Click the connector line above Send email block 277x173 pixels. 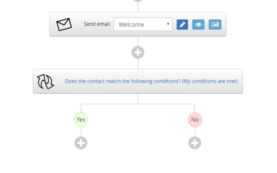[138, 7]
